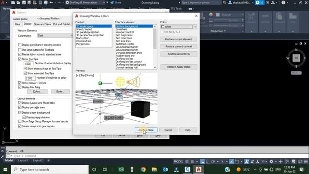
Task: Select Plot preview in Context list
Action: pyautogui.click(x=83, y=44)
